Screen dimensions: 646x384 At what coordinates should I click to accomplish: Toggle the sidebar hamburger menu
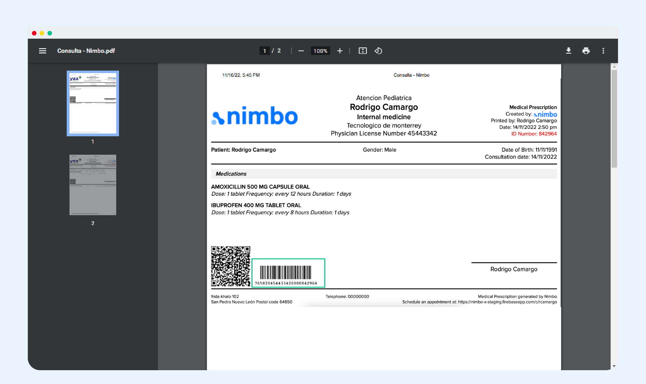42,51
